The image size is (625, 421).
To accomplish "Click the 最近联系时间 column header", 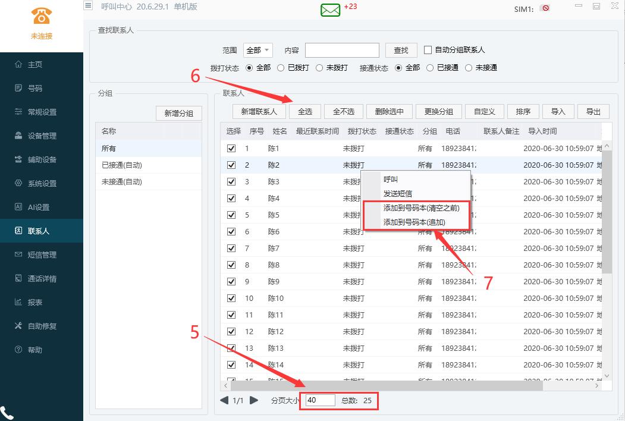I will [318, 131].
